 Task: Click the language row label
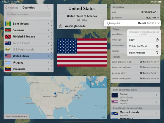coord(116,40)
